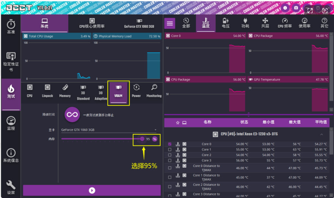Click the 55.91 °C average value
This screenshot has height=198, width=334.
pos(321,150)
